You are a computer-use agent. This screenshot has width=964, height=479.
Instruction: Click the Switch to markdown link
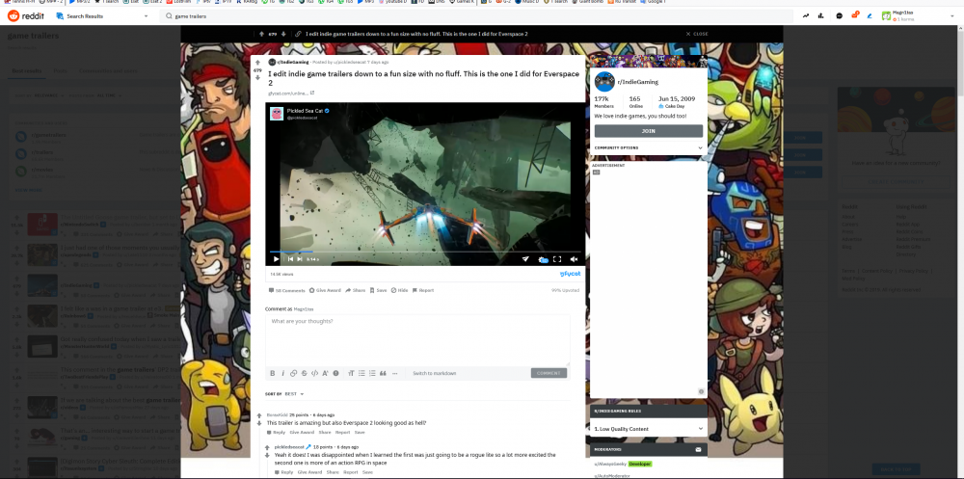tap(434, 373)
